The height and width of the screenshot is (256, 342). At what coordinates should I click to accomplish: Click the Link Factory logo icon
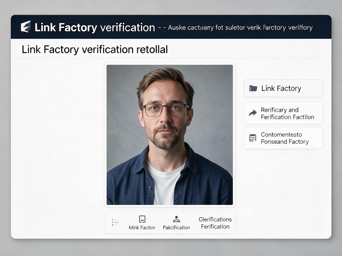tap(26, 27)
